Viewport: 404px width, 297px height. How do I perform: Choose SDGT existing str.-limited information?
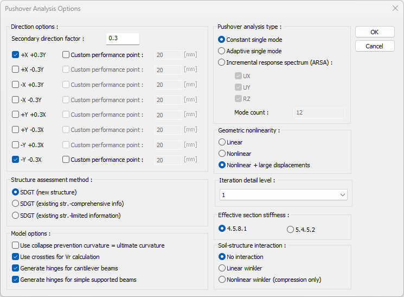(16, 216)
